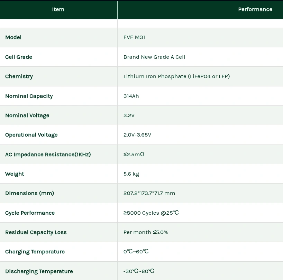Click the 3.2V nominal voltage value

[x=129, y=115]
